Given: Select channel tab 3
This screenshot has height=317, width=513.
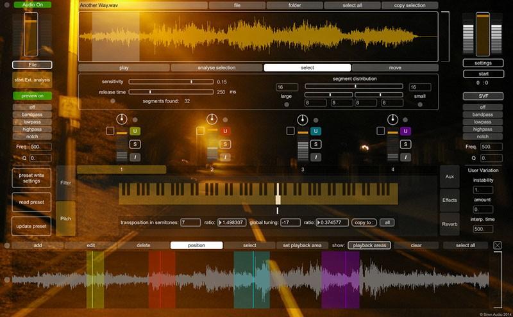Looking at the screenshot, I should (302, 170).
